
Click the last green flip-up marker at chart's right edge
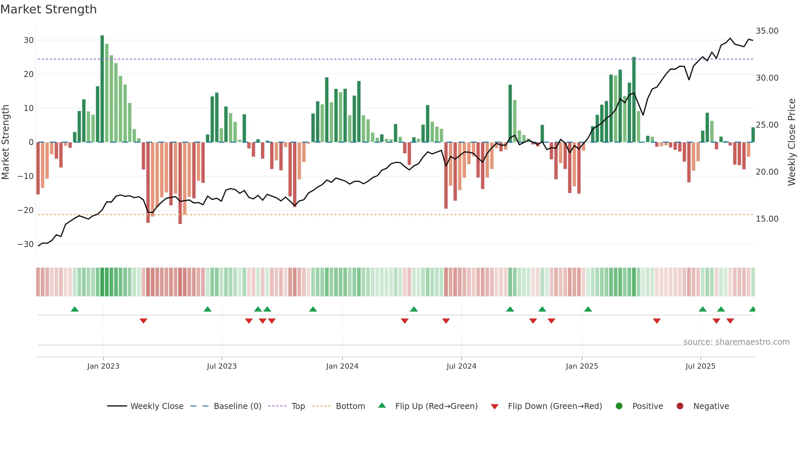click(x=753, y=309)
